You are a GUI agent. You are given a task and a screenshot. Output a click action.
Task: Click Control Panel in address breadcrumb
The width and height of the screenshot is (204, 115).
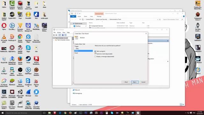(90, 19)
